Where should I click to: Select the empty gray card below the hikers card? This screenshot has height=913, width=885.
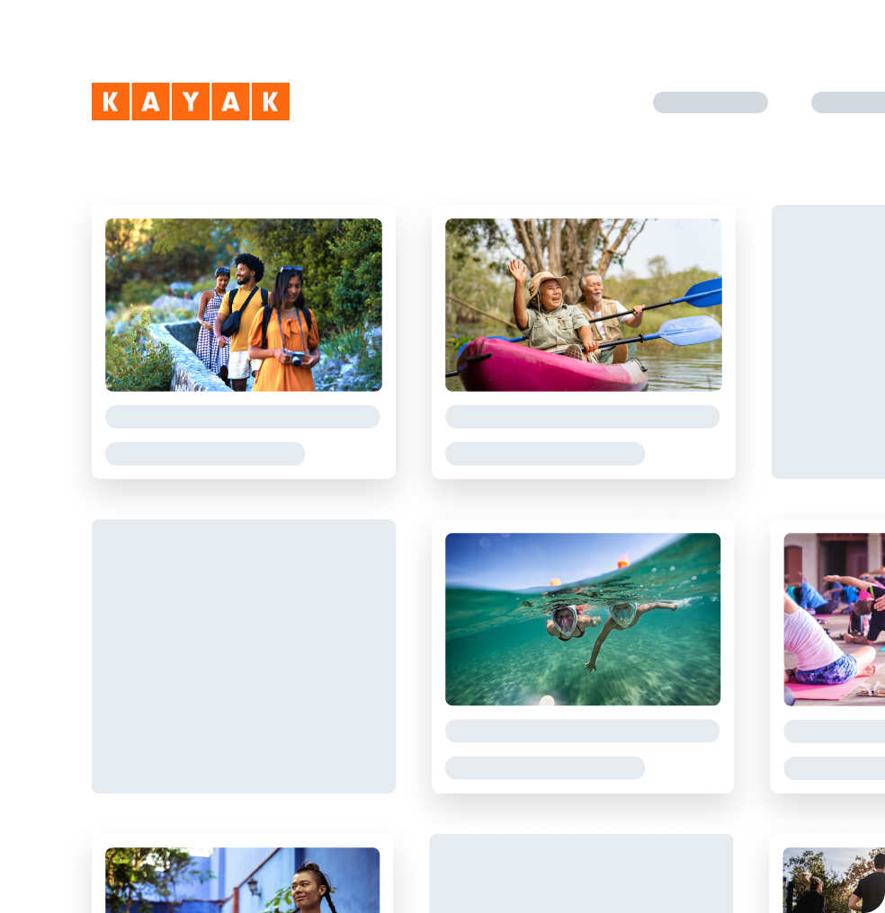pyautogui.click(x=244, y=656)
